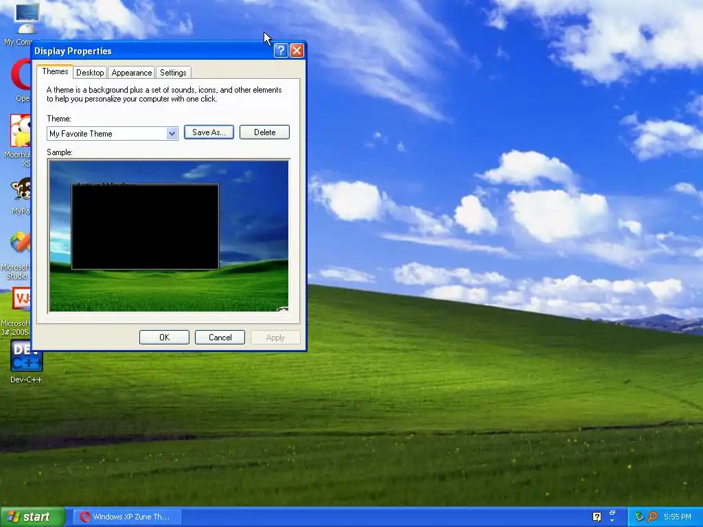The width and height of the screenshot is (703, 527).
Task: Click the Save As... button
Action: 209,132
